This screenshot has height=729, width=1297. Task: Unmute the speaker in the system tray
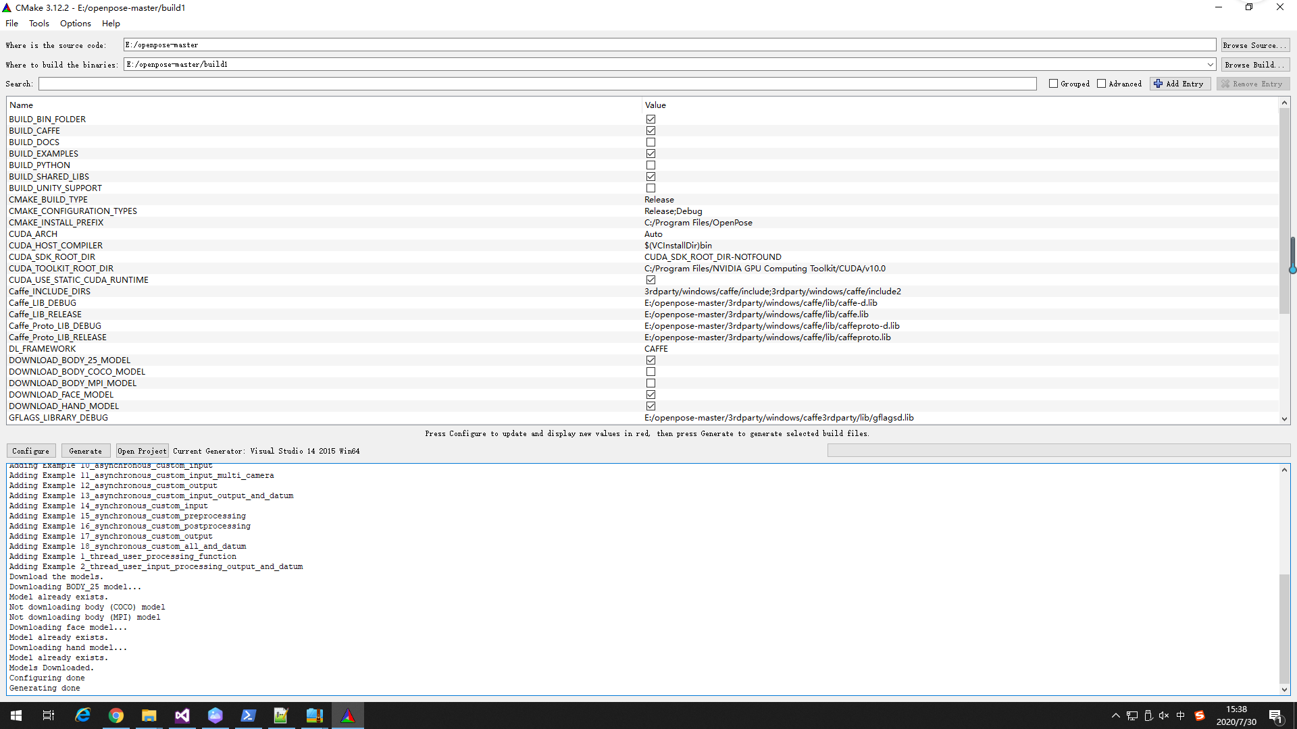coord(1164,715)
